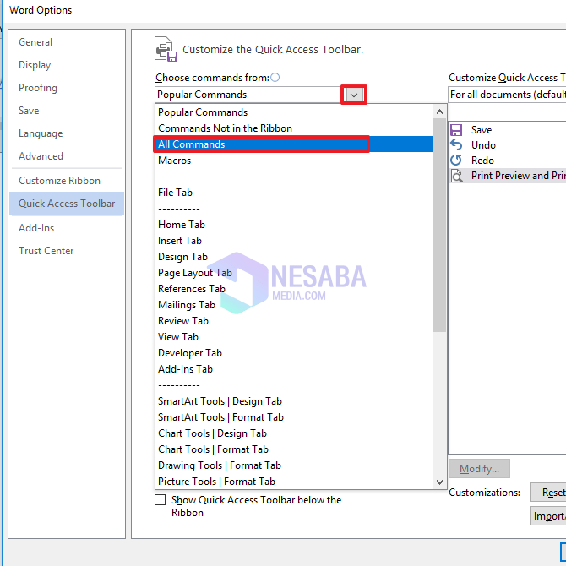Image resolution: width=566 pixels, height=566 pixels.
Task: Click the list scrollbar up arrow
Action: (x=439, y=112)
